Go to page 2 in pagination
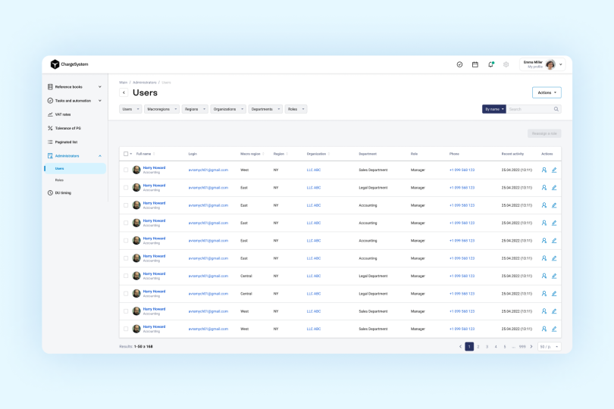The height and width of the screenshot is (409, 614). pyautogui.click(x=478, y=346)
